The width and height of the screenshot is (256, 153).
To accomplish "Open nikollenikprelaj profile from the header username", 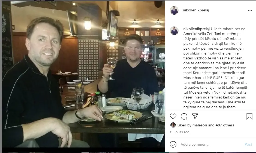I will (196, 10).
